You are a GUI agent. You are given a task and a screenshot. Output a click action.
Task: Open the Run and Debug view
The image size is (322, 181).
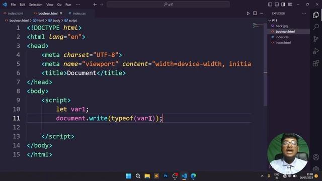pyautogui.click(x=316, y=51)
